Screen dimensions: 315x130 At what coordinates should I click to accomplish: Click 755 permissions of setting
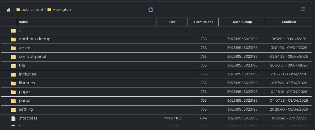203,109
